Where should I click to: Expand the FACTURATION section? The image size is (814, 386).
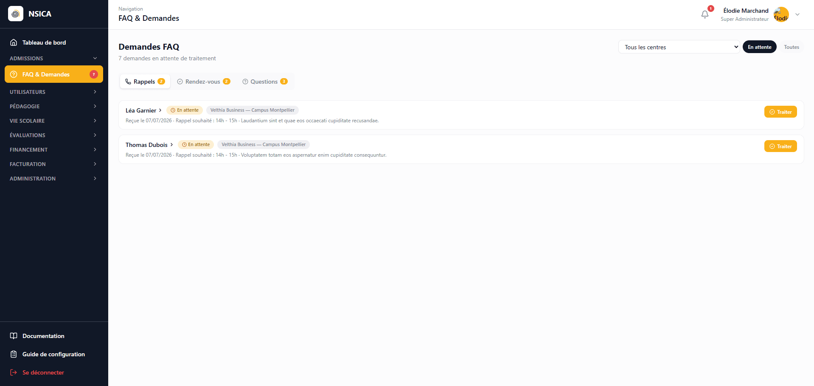[54, 164]
